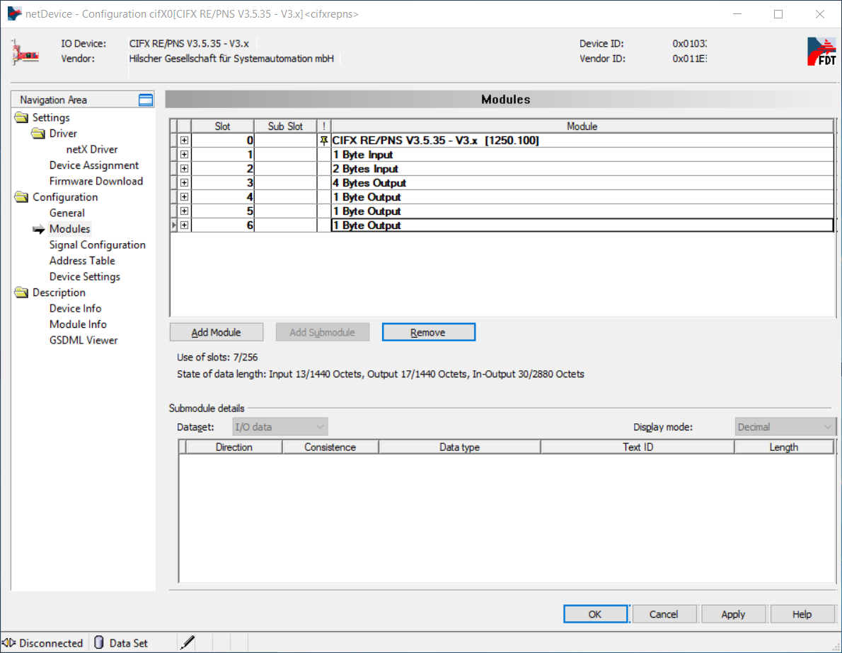Select the 2 Bytes Input module row
Viewport: 842px width, 653px height.
click(366, 169)
